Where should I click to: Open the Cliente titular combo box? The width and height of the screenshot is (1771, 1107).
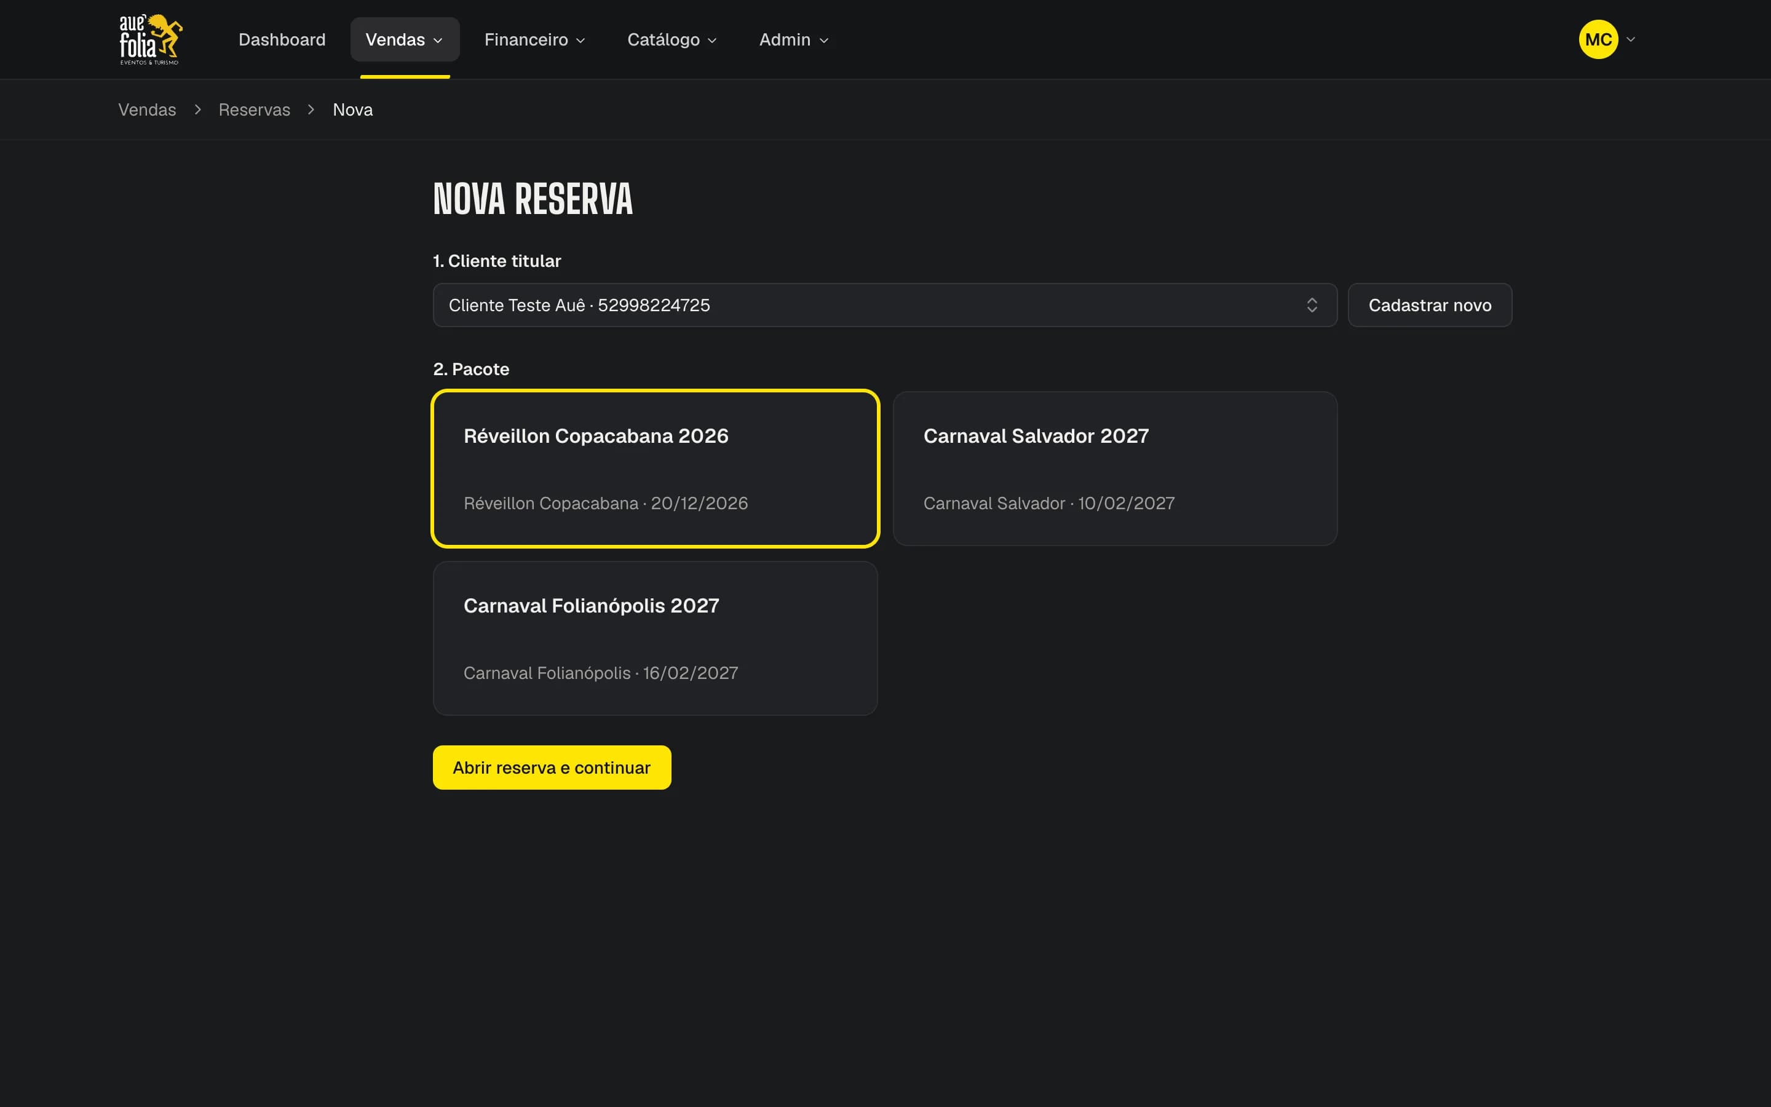click(x=885, y=305)
